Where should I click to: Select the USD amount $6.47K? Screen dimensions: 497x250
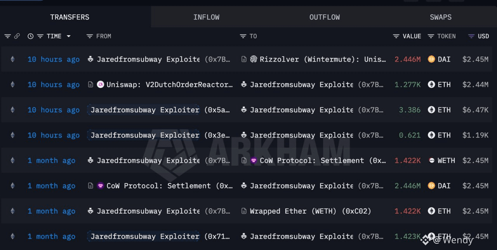[x=475, y=110]
